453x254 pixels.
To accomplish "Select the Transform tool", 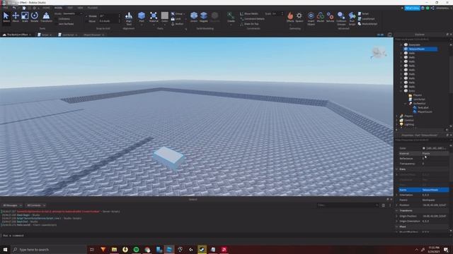I will [46, 17].
